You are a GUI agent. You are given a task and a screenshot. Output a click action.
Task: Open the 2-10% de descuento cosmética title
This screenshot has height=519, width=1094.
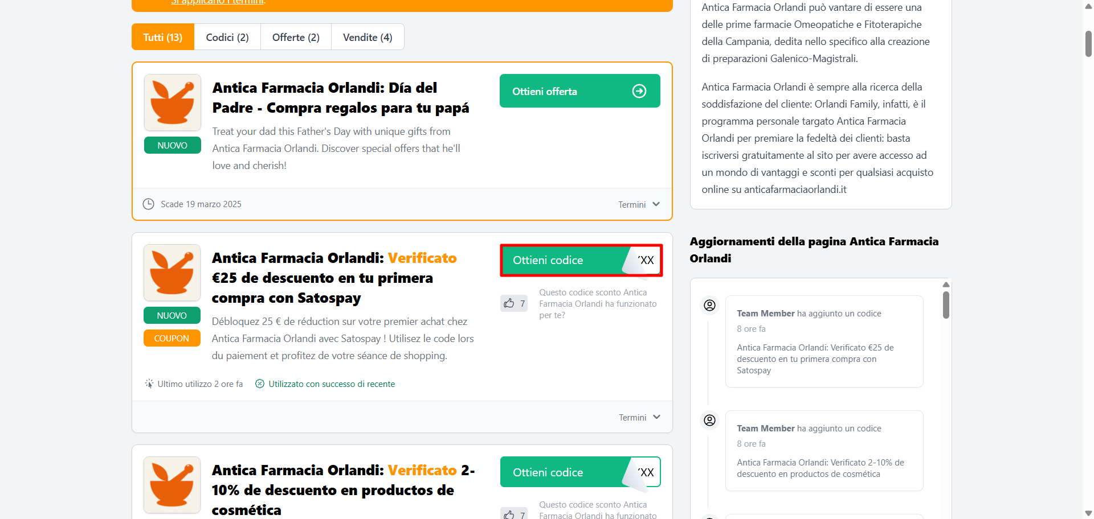point(344,490)
